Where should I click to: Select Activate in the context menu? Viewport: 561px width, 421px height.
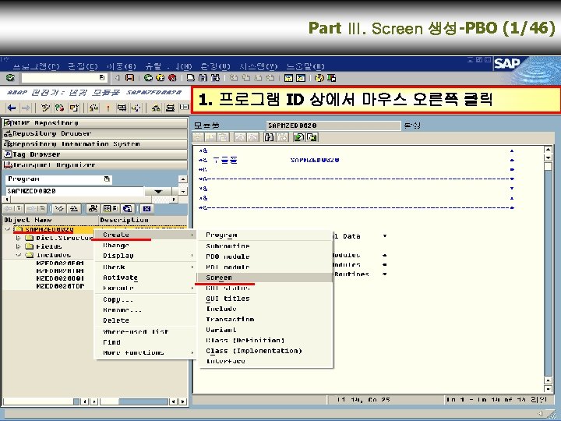[145, 278]
